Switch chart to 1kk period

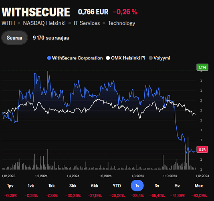(52, 186)
